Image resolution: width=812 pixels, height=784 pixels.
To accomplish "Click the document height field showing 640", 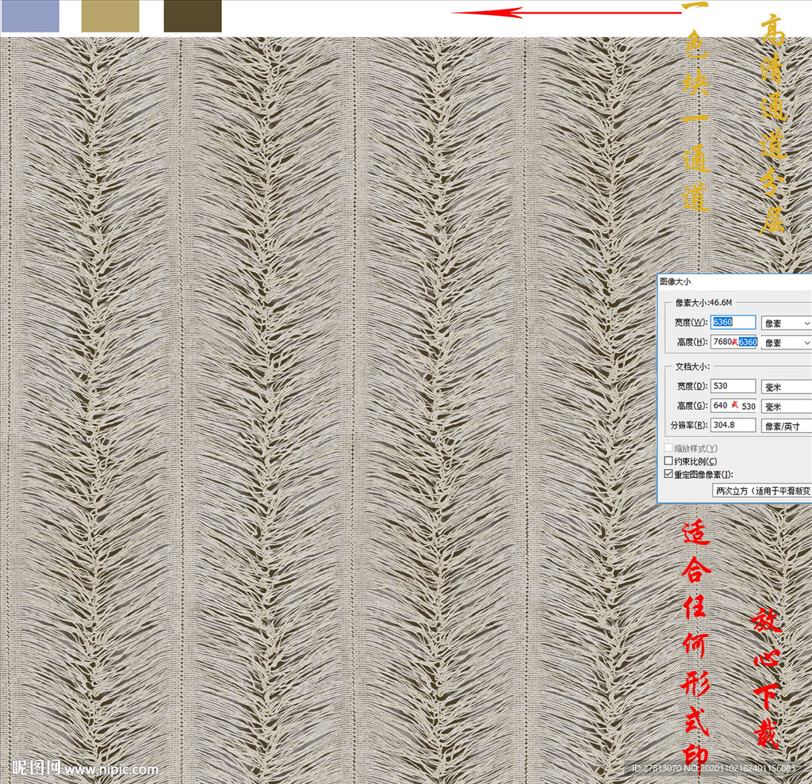I will tap(733, 405).
